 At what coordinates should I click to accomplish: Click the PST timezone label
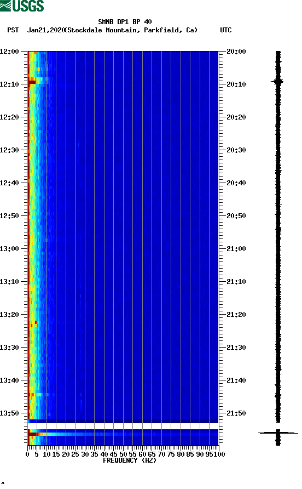click(13, 30)
